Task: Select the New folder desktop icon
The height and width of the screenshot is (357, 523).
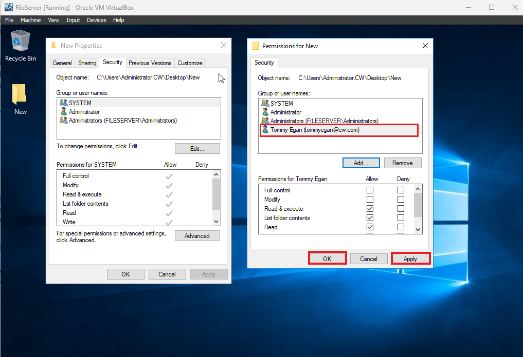Action: [x=20, y=96]
